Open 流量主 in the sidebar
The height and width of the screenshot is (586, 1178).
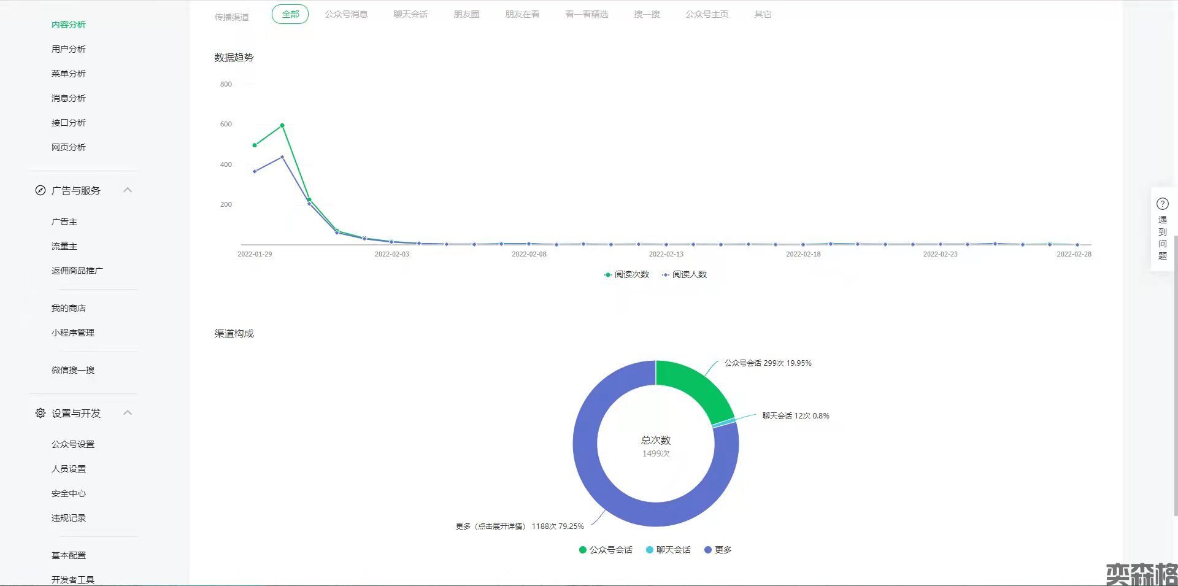64,246
